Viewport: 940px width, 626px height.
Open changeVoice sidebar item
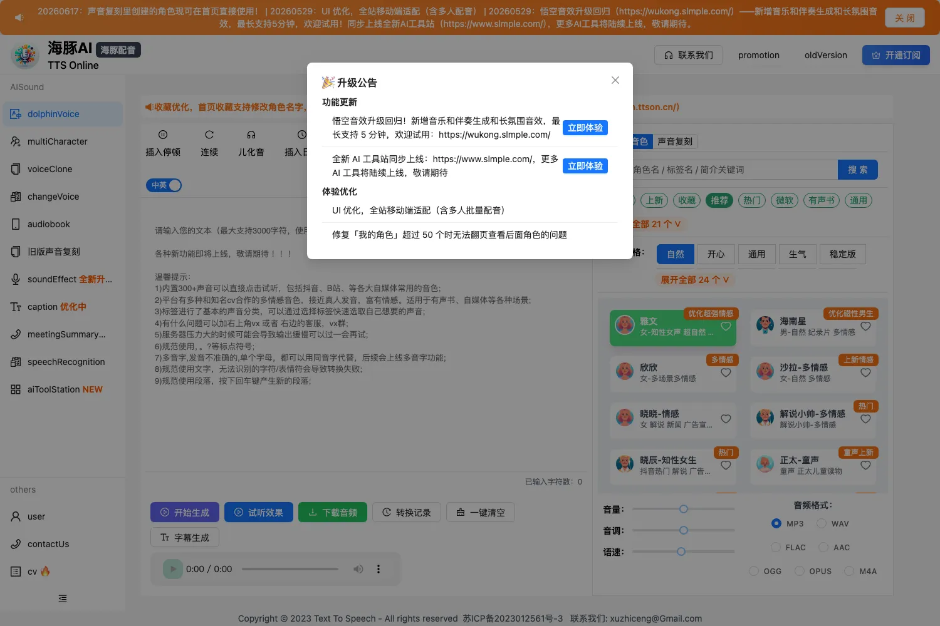63,197
